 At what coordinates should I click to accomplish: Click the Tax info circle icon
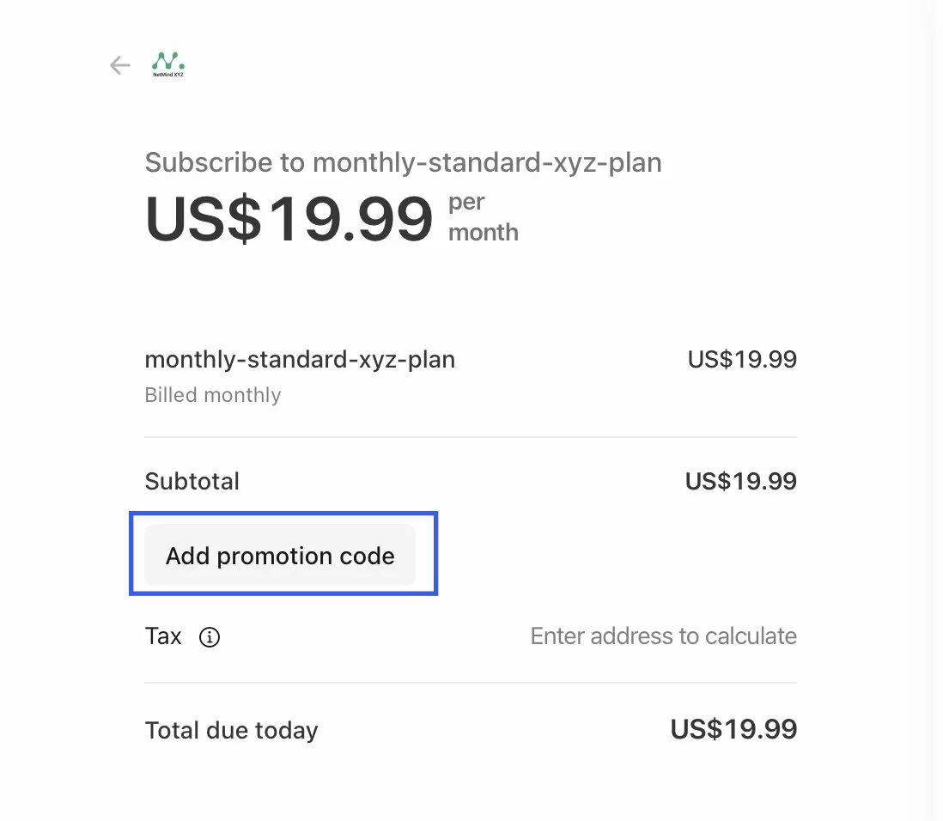tap(210, 637)
